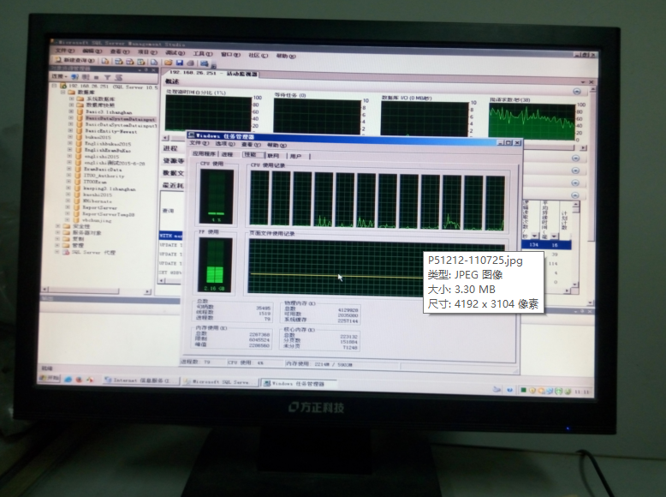Click Microsoft SQL Server taskbar button
The image size is (666, 497).
tap(221, 382)
